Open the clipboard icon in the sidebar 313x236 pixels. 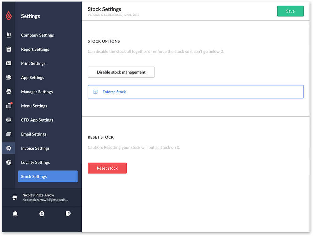tap(8, 49)
